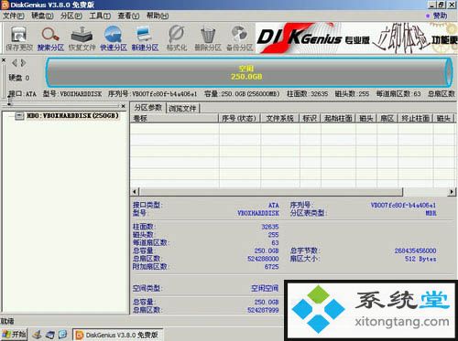Open the 工具 menu
Image resolution: width=458 pixels, height=341 pixels.
click(x=100, y=16)
